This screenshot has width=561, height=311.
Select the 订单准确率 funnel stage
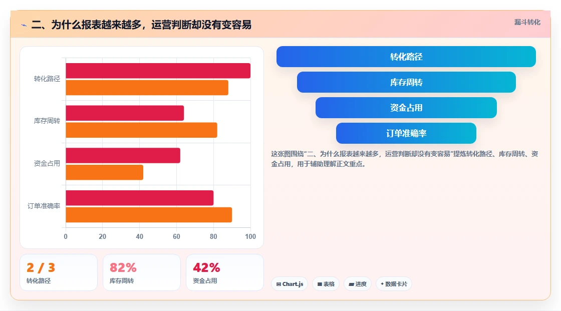pos(406,133)
